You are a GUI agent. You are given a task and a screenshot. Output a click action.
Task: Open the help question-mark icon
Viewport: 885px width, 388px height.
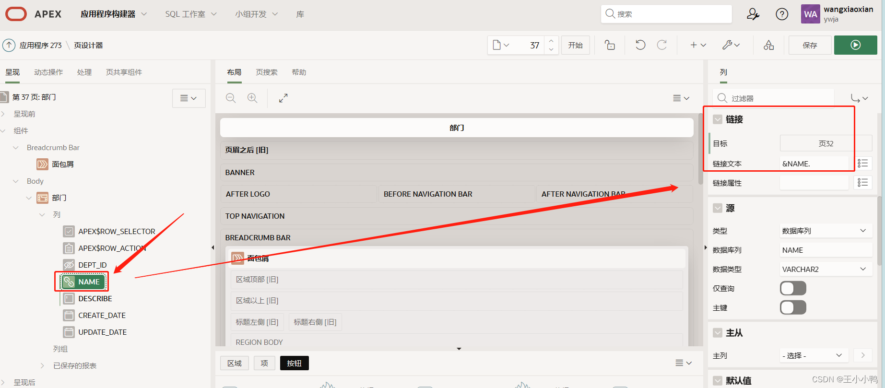pos(782,14)
